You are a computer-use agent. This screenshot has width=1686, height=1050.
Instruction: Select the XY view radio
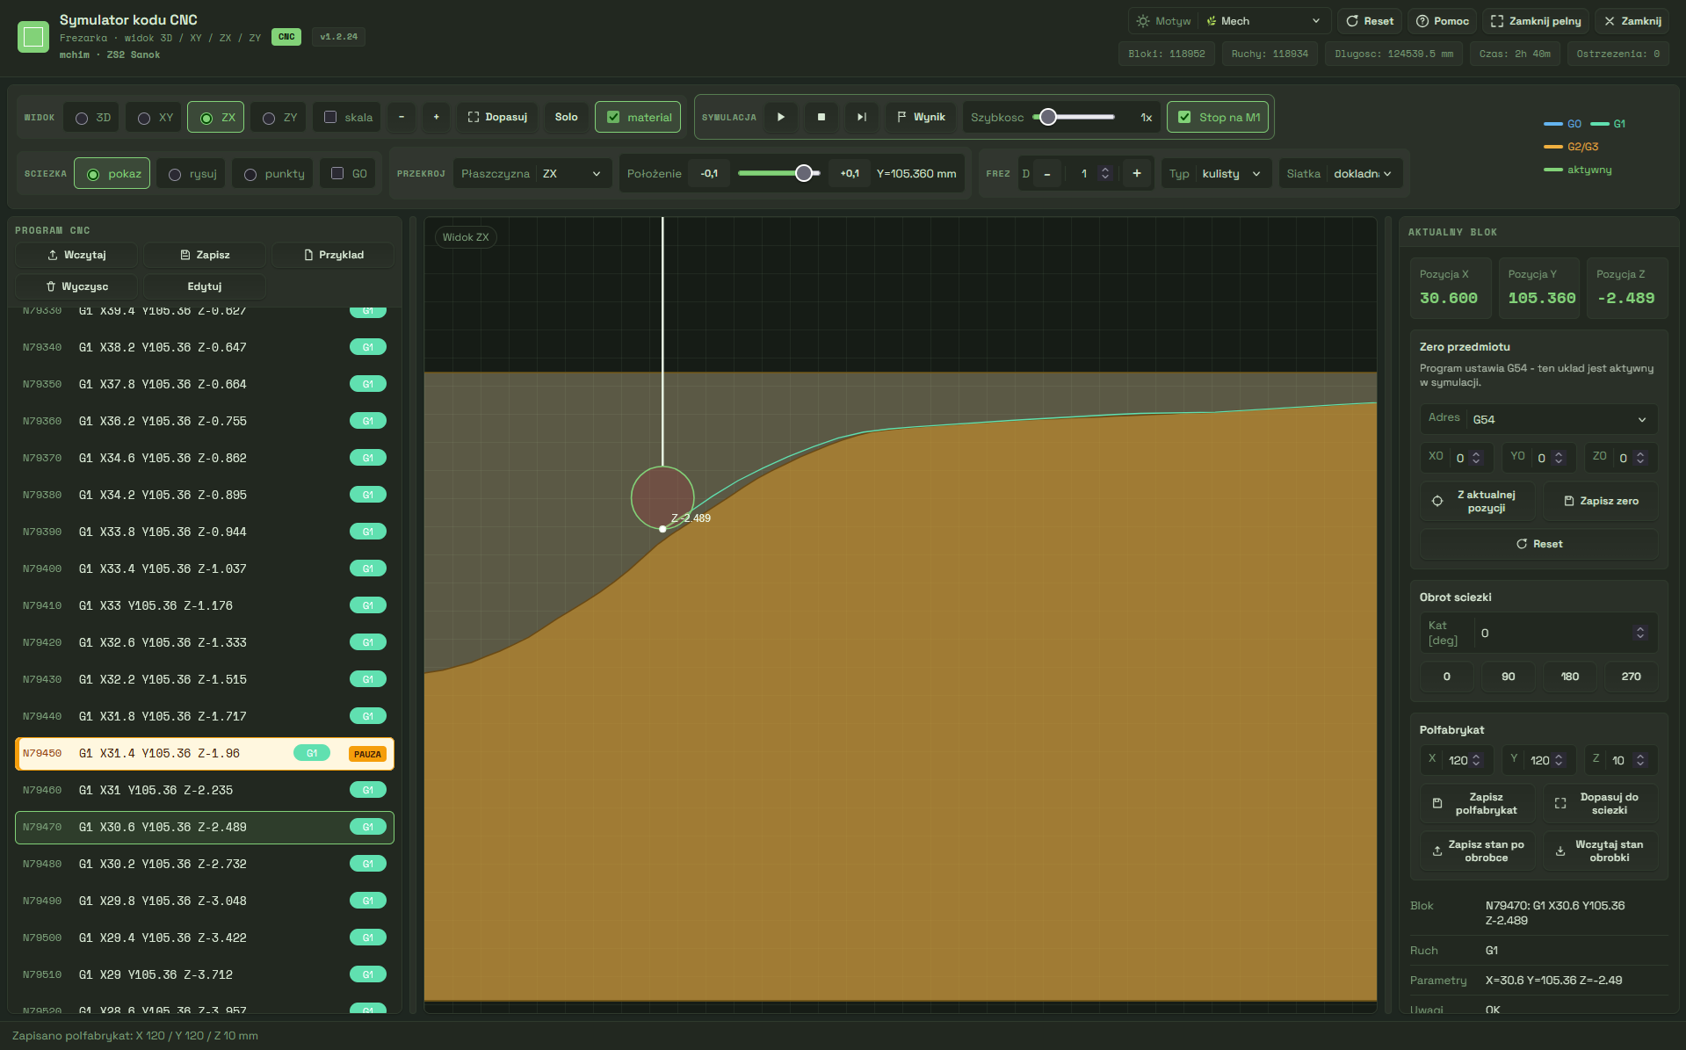155,117
